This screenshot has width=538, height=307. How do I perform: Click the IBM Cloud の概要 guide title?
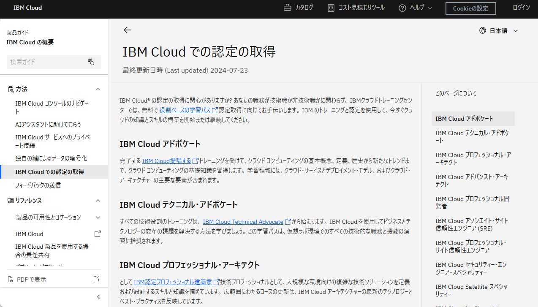point(30,42)
